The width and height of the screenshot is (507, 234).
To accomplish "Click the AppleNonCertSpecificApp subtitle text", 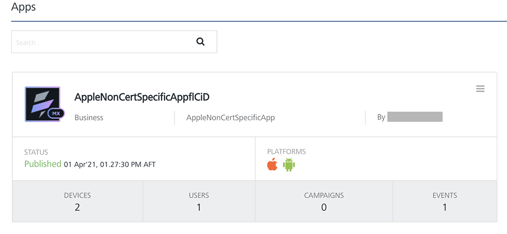I will 231,118.
